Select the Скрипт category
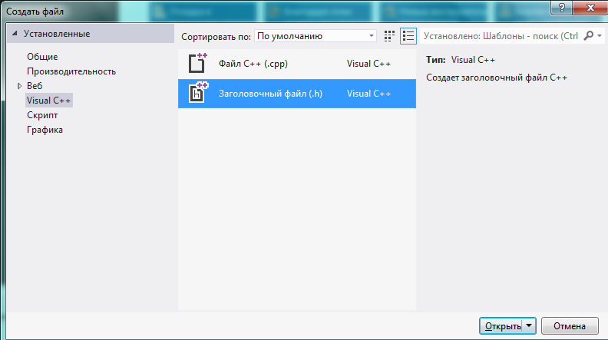Viewport: 608px width, 340px height. pyautogui.click(x=42, y=115)
